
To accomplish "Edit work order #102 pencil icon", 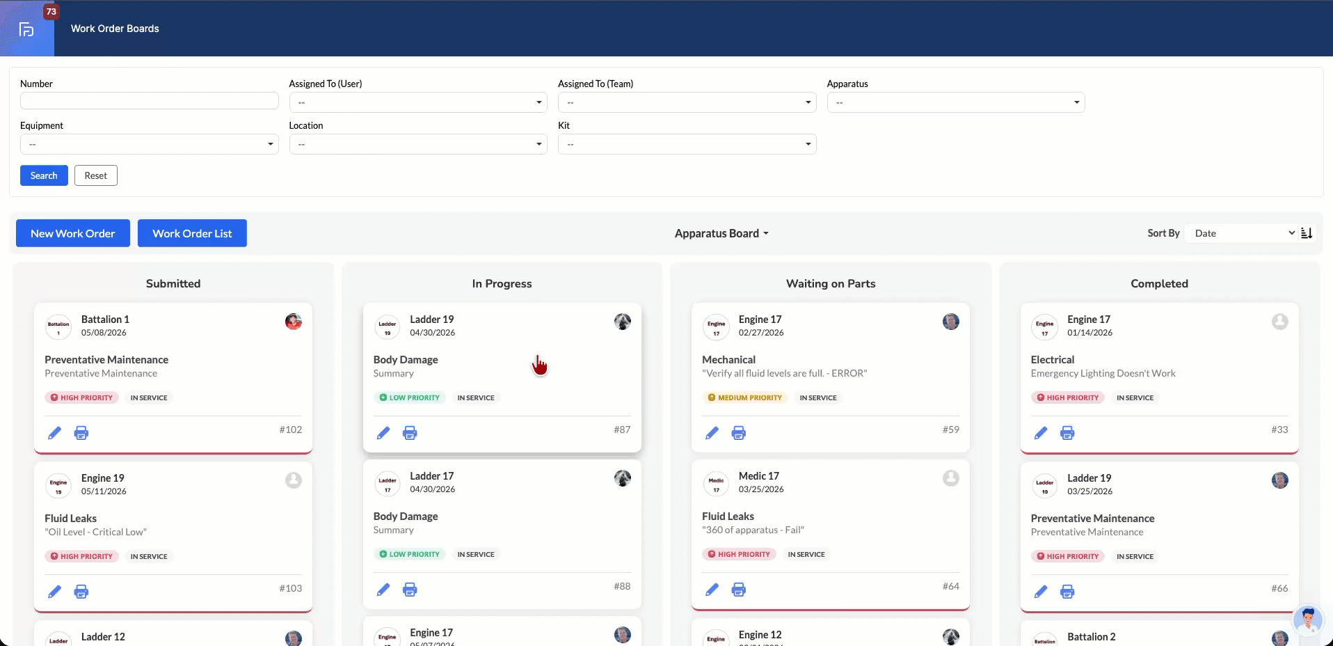I will pos(54,433).
